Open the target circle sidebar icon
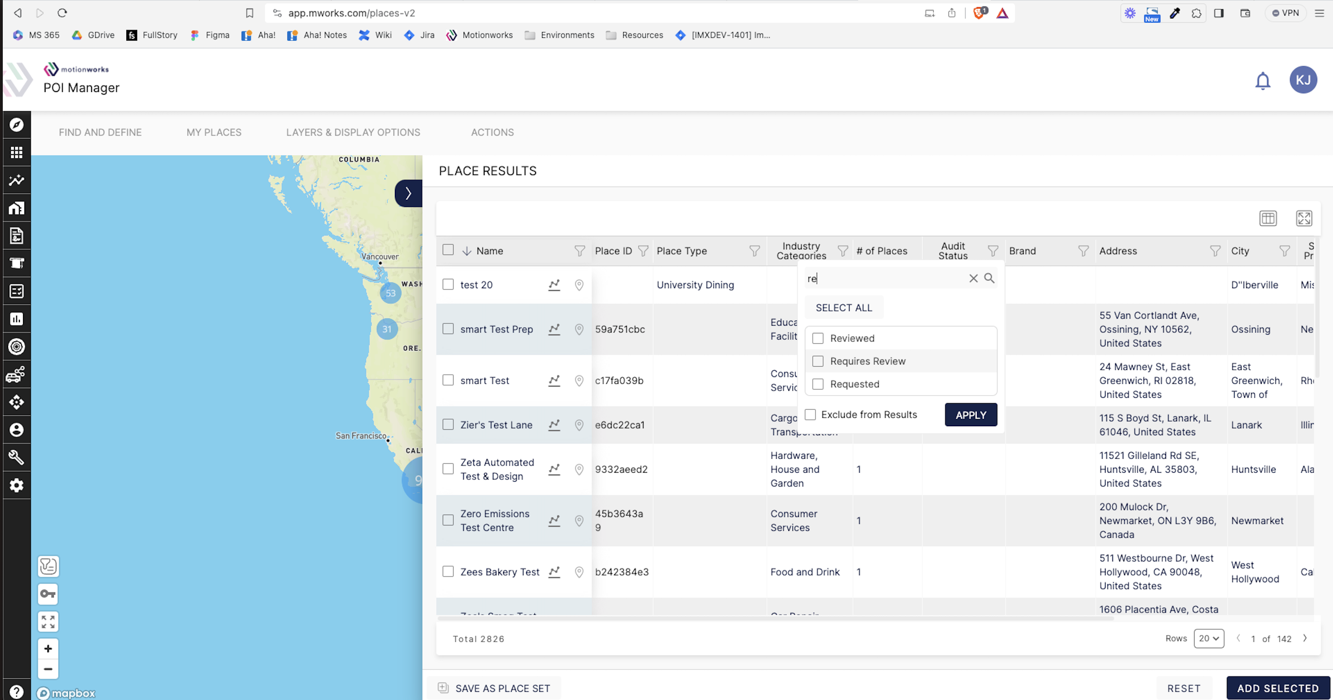This screenshot has height=700, width=1333. point(17,347)
